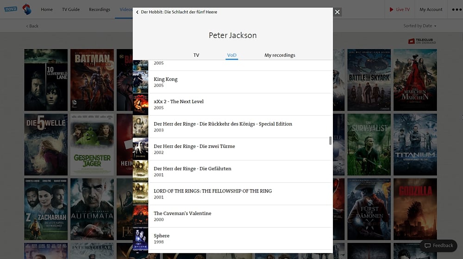Open 10 Cloverfield Lane poster
463x259 pixels.
tap(46, 80)
